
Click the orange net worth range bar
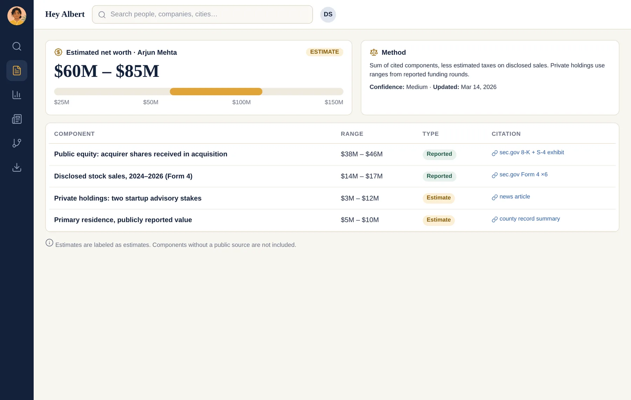216,92
